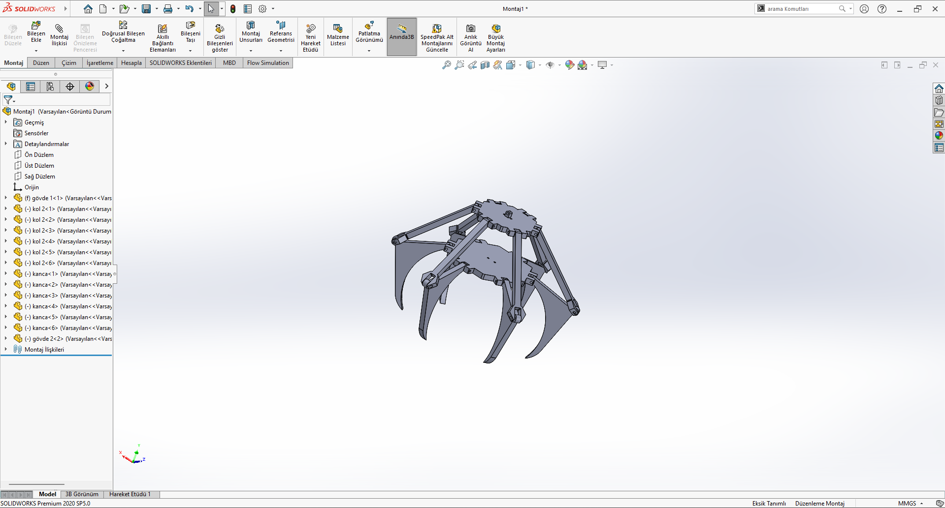
Task: Click SpeedPak Alt Montajlarını Güncelle
Action: 437,38
